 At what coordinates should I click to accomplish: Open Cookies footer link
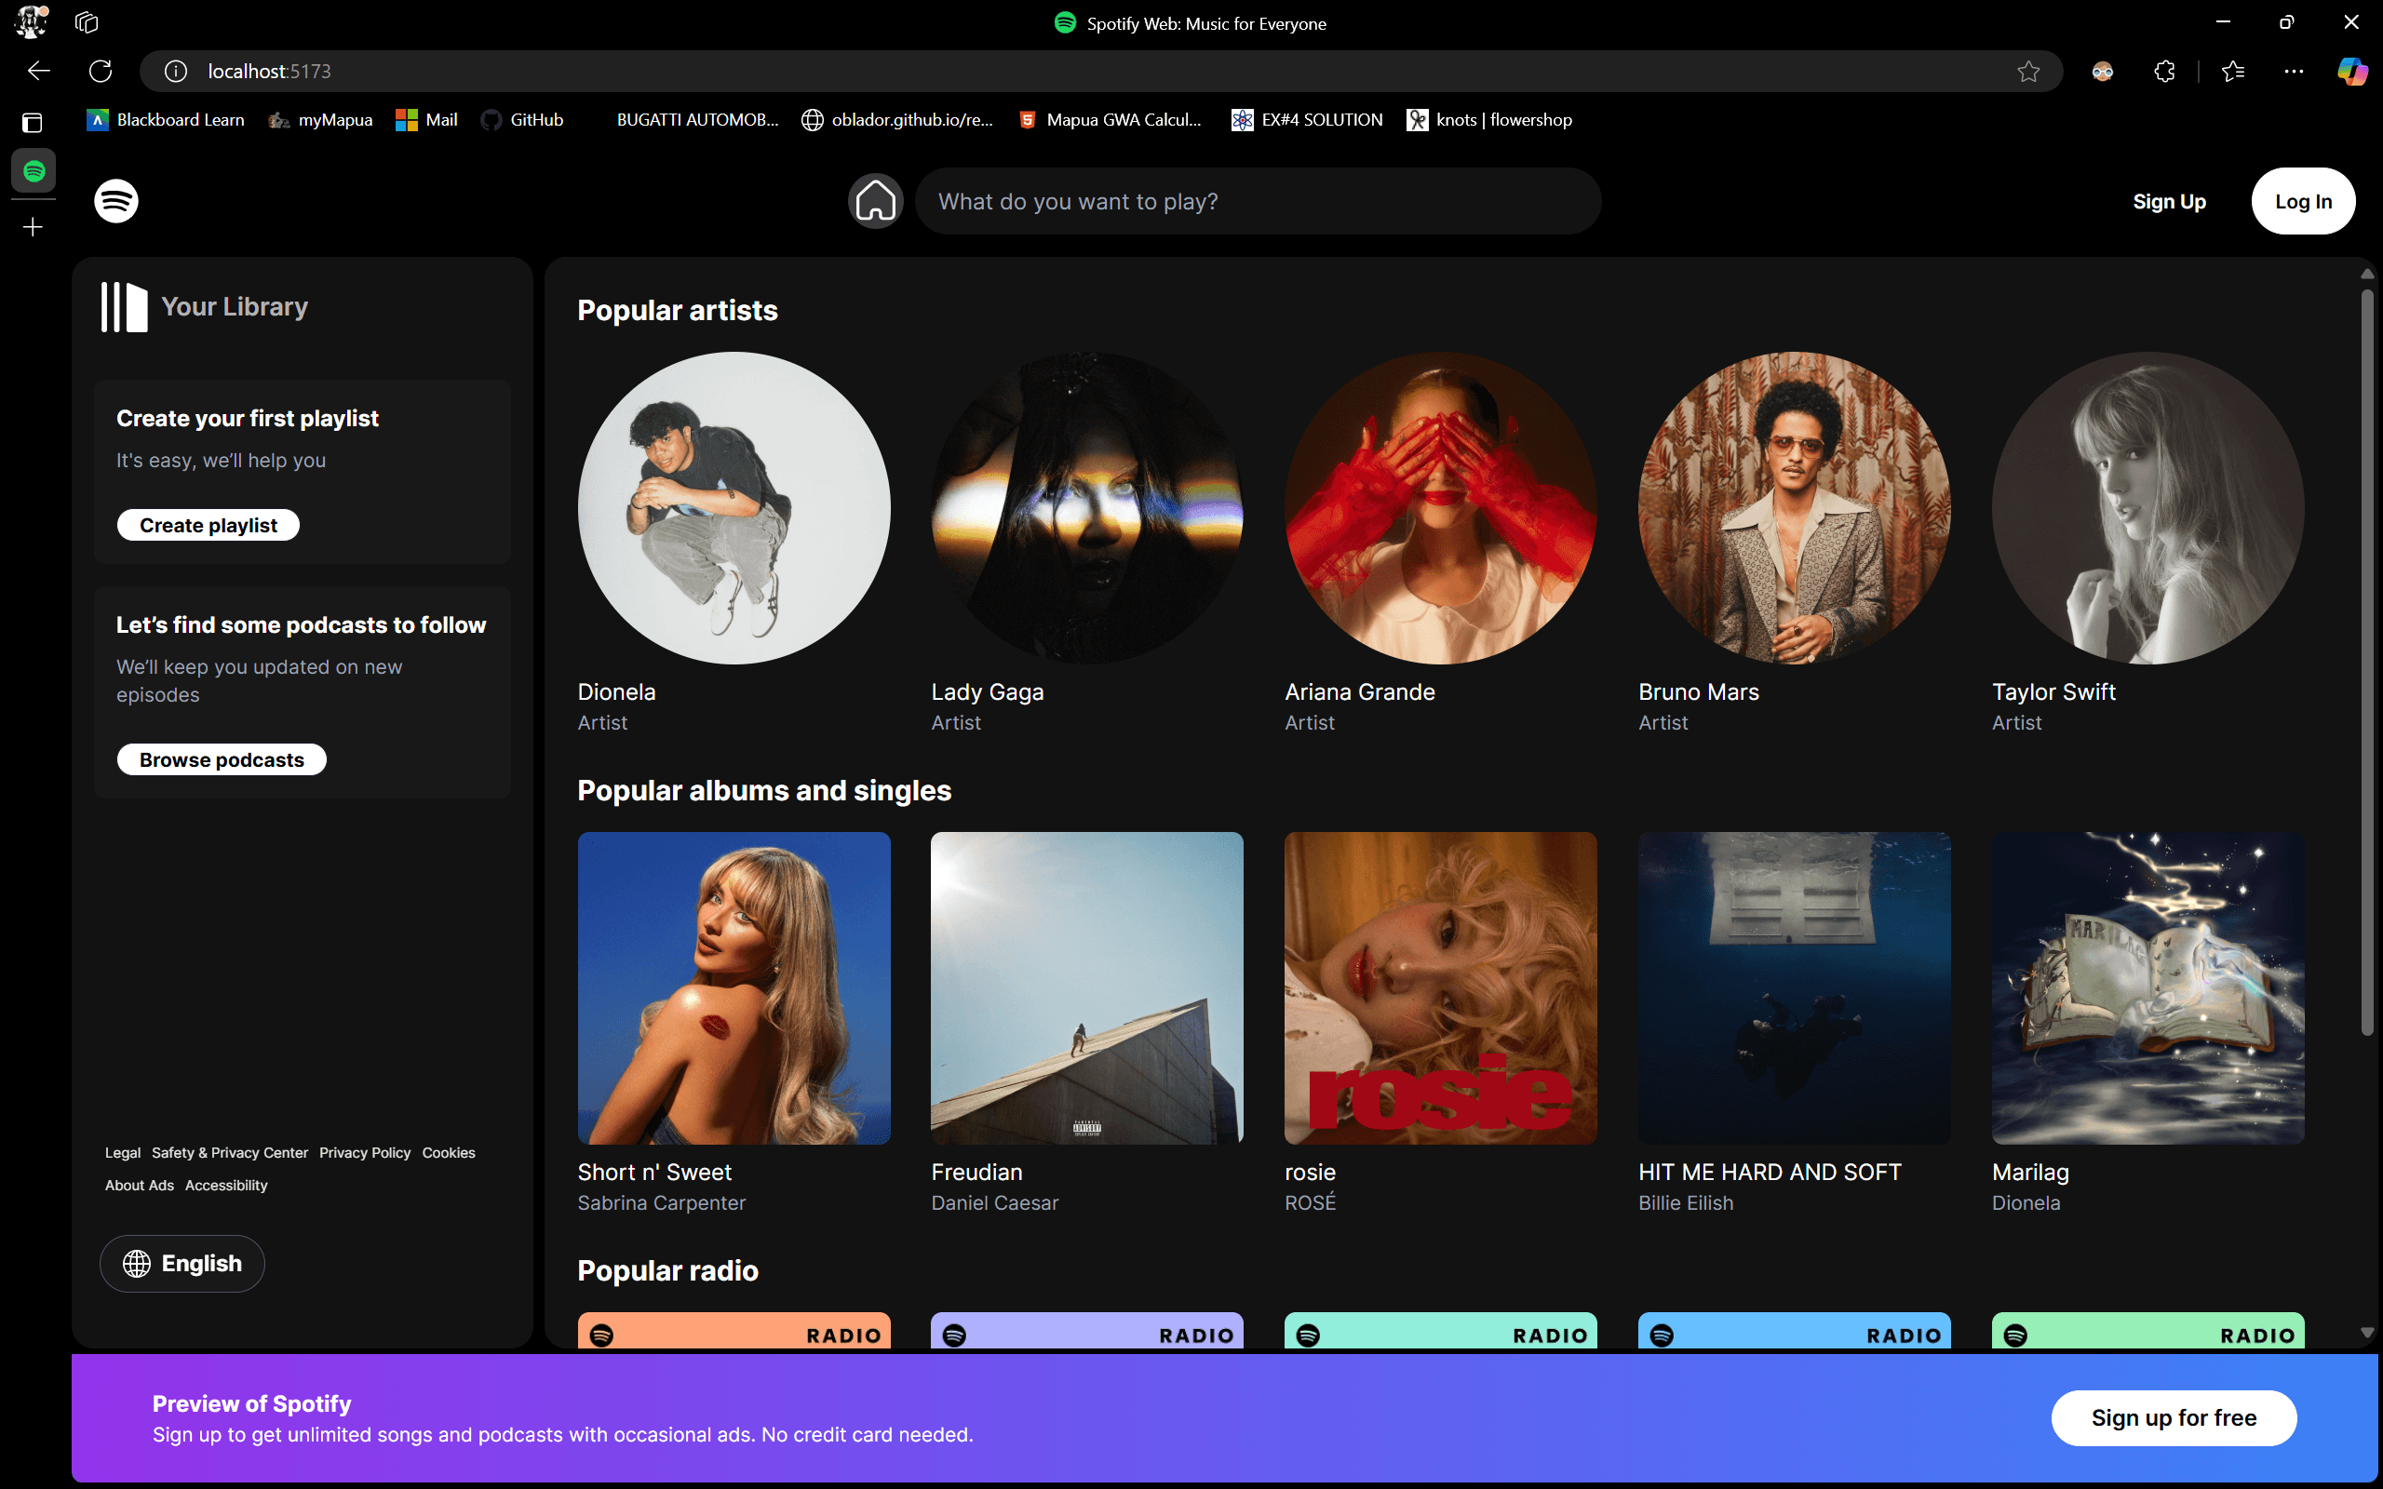tap(448, 1152)
